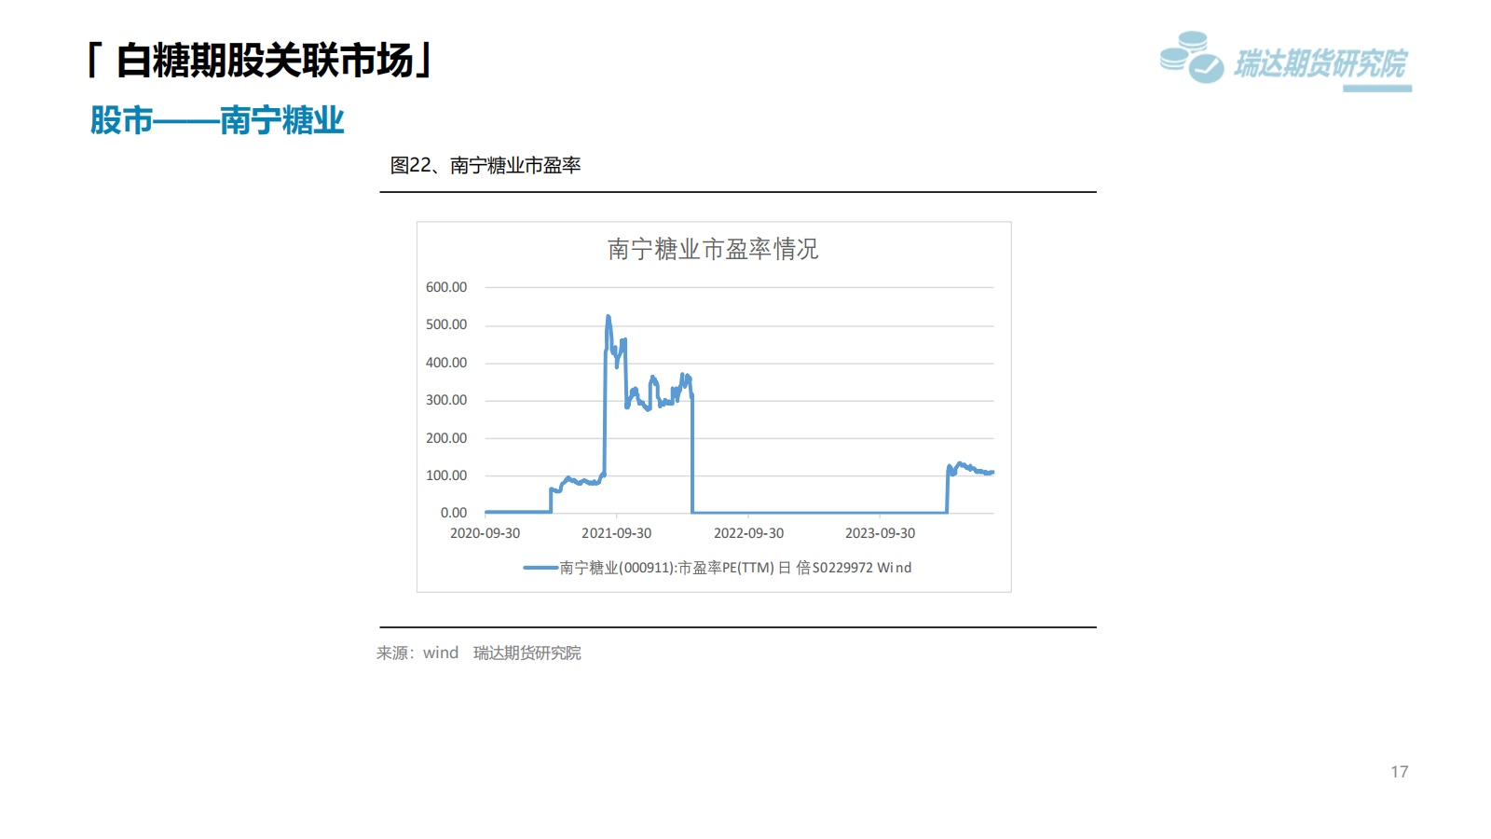Screen dimensions: 1491x839
Task: Select the slide title 白糖期股关联市场
Action: coord(264,61)
